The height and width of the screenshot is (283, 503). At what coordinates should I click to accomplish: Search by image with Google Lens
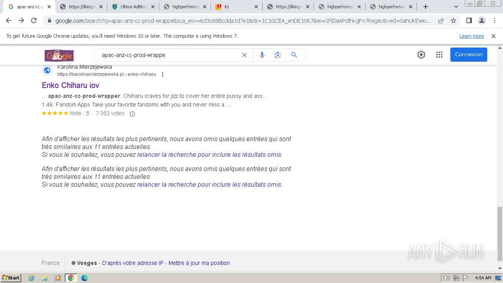[x=278, y=55]
